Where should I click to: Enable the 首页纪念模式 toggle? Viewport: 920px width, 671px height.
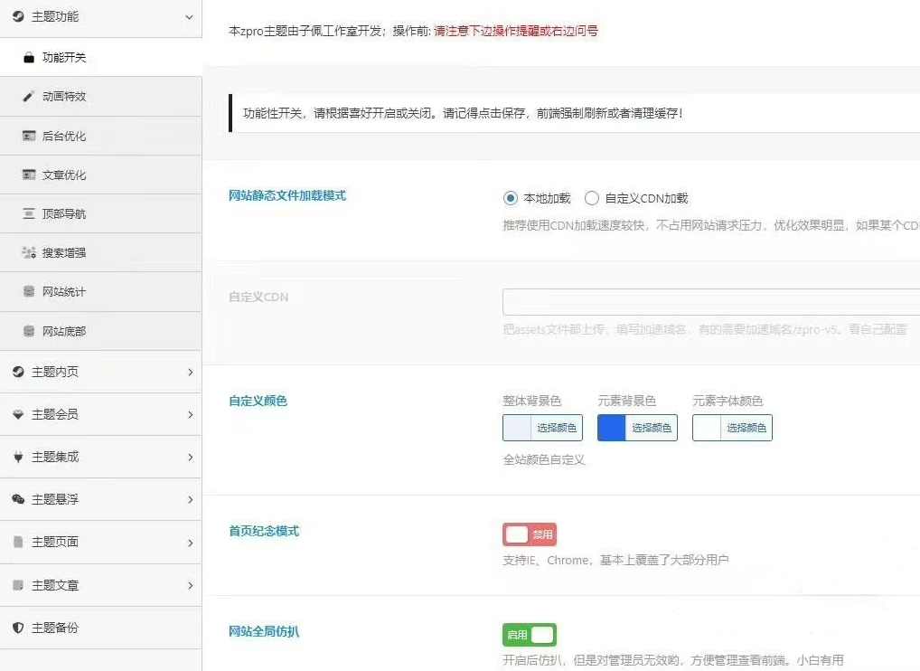[529, 534]
